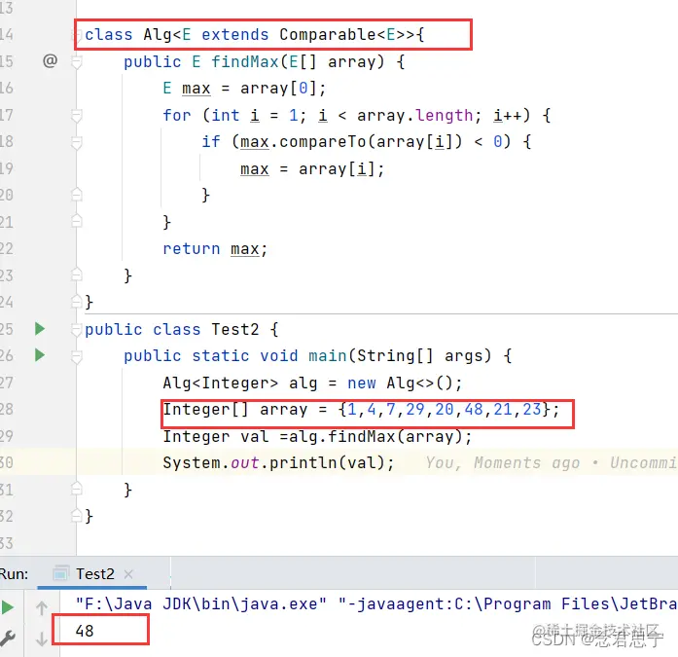Click the Run: panel label

click(x=14, y=574)
